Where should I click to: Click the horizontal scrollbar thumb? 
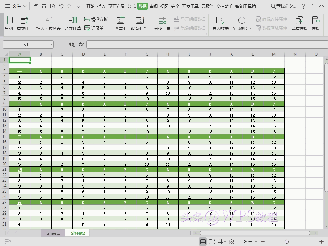click(x=255, y=233)
